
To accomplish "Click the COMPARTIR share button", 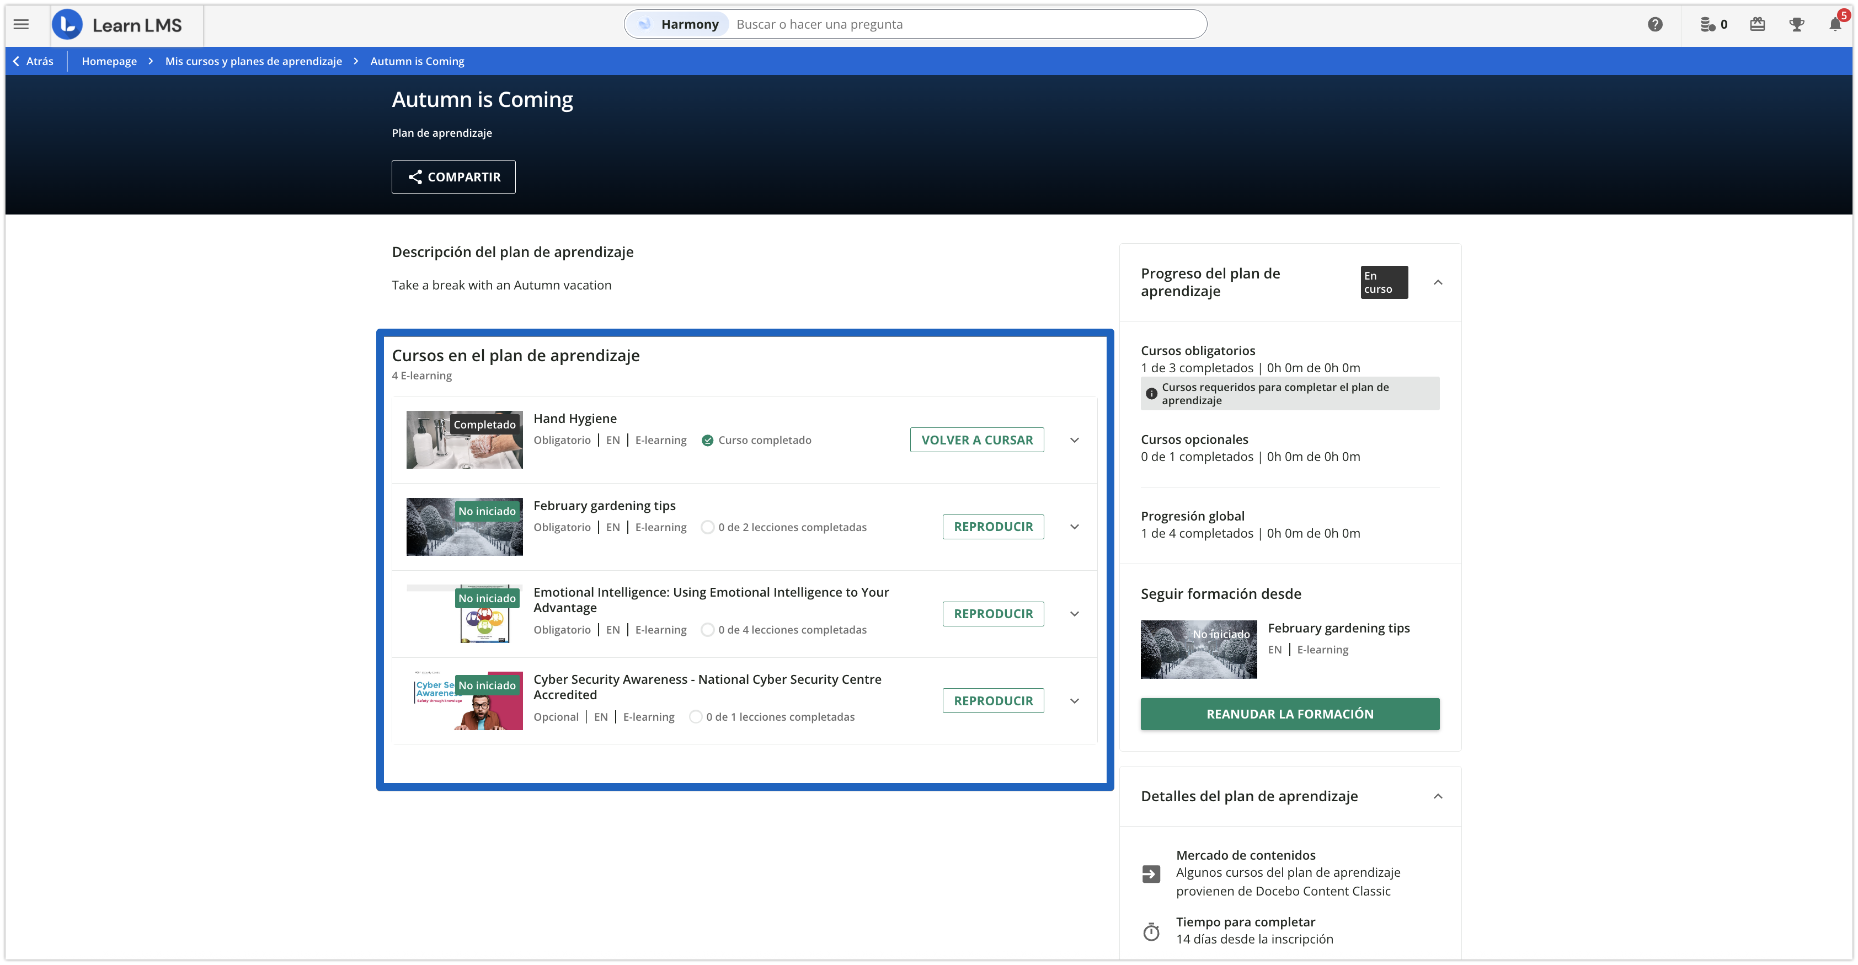I will click(x=453, y=176).
